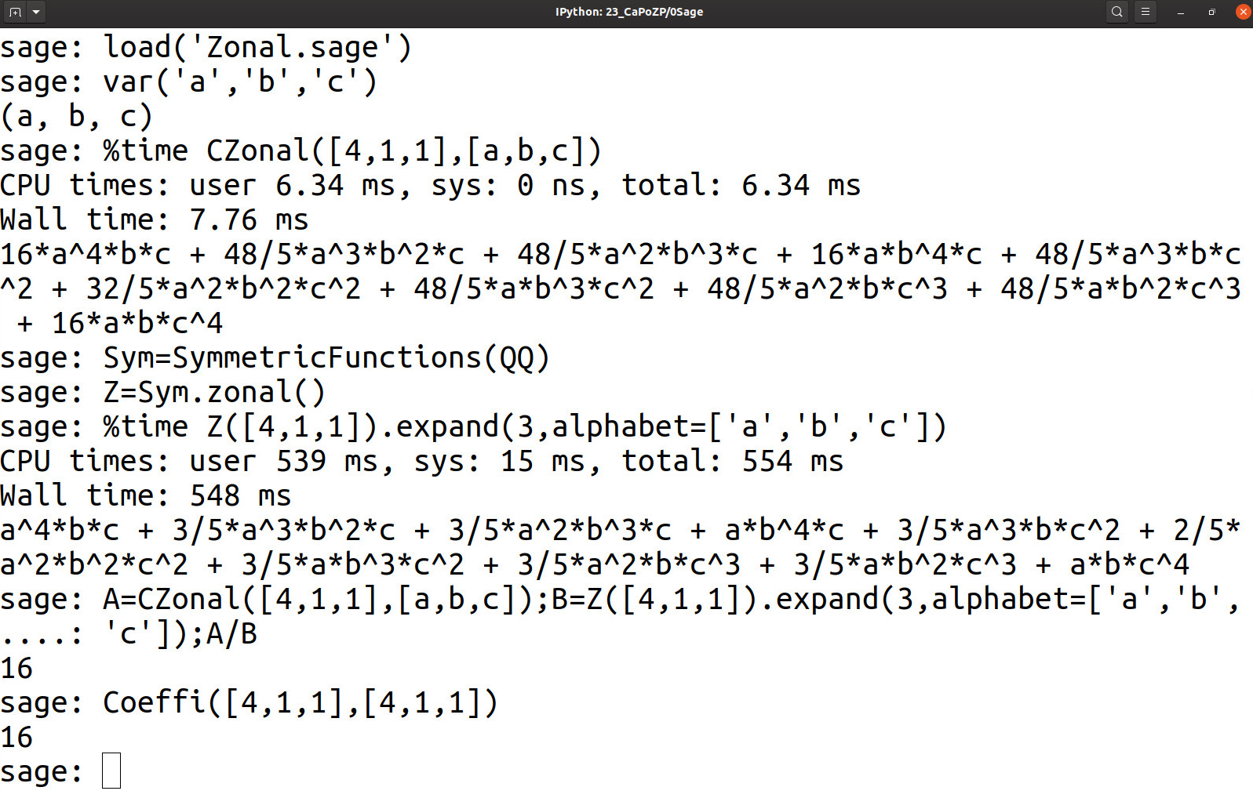Click the Coeffi([4,1,1],[4,1,1]) command
This screenshot has width=1253, height=798.
click(x=301, y=702)
